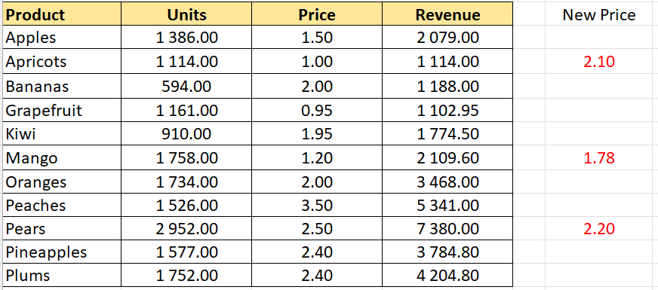The width and height of the screenshot is (658, 290).
Task: Select the Revenue header cell
Action: (x=447, y=14)
